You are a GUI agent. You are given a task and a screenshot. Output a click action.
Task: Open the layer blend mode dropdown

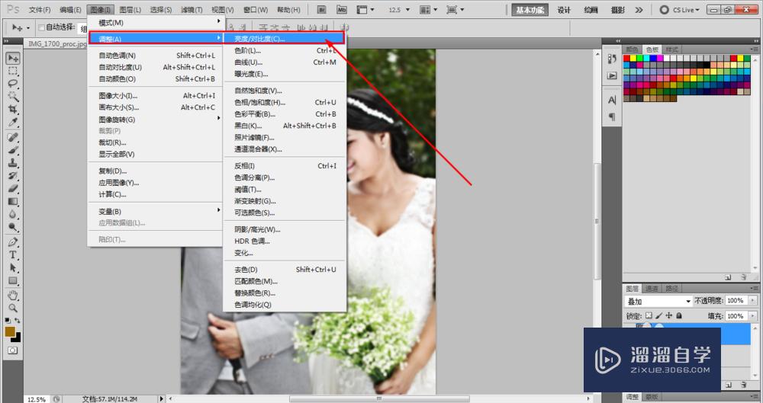point(658,301)
